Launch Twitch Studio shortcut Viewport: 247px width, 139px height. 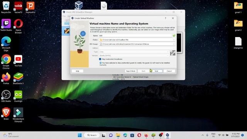point(6,25)
